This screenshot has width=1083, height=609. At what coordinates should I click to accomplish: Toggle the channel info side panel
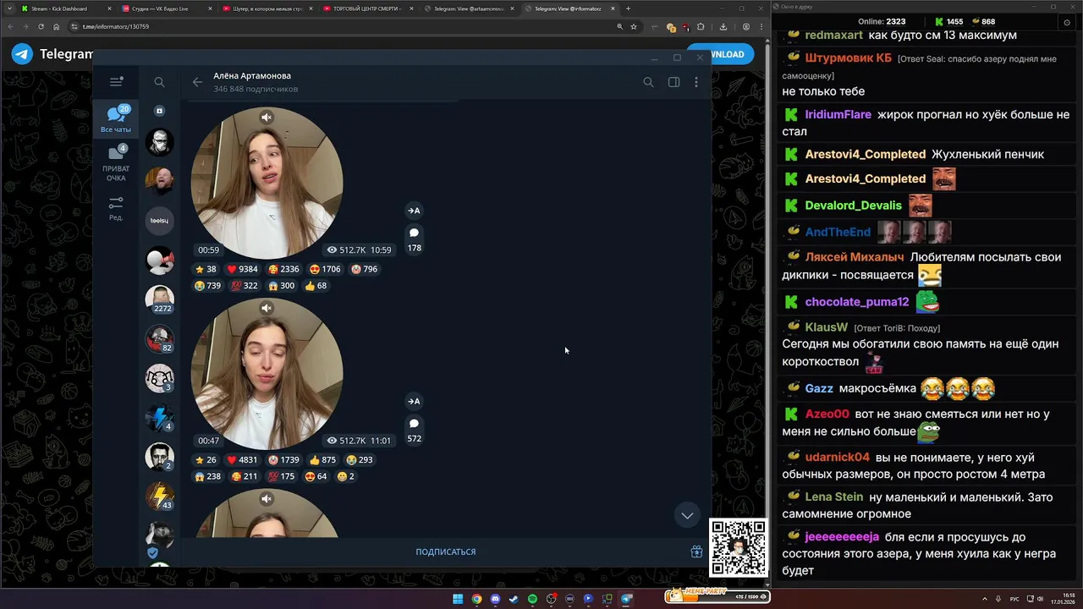[x=673, y=82]
